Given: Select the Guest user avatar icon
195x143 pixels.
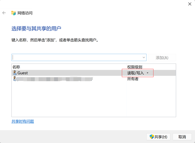Looking at the screenshot, I should (x=15, y=73).
